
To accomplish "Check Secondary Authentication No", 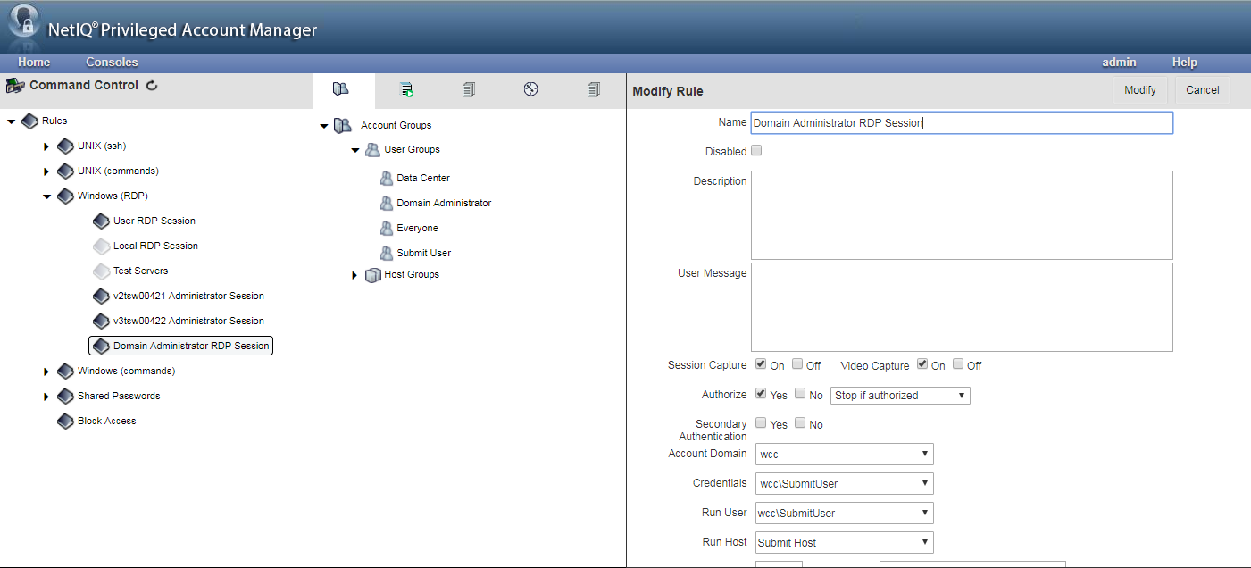I will (x=800, y=423).
